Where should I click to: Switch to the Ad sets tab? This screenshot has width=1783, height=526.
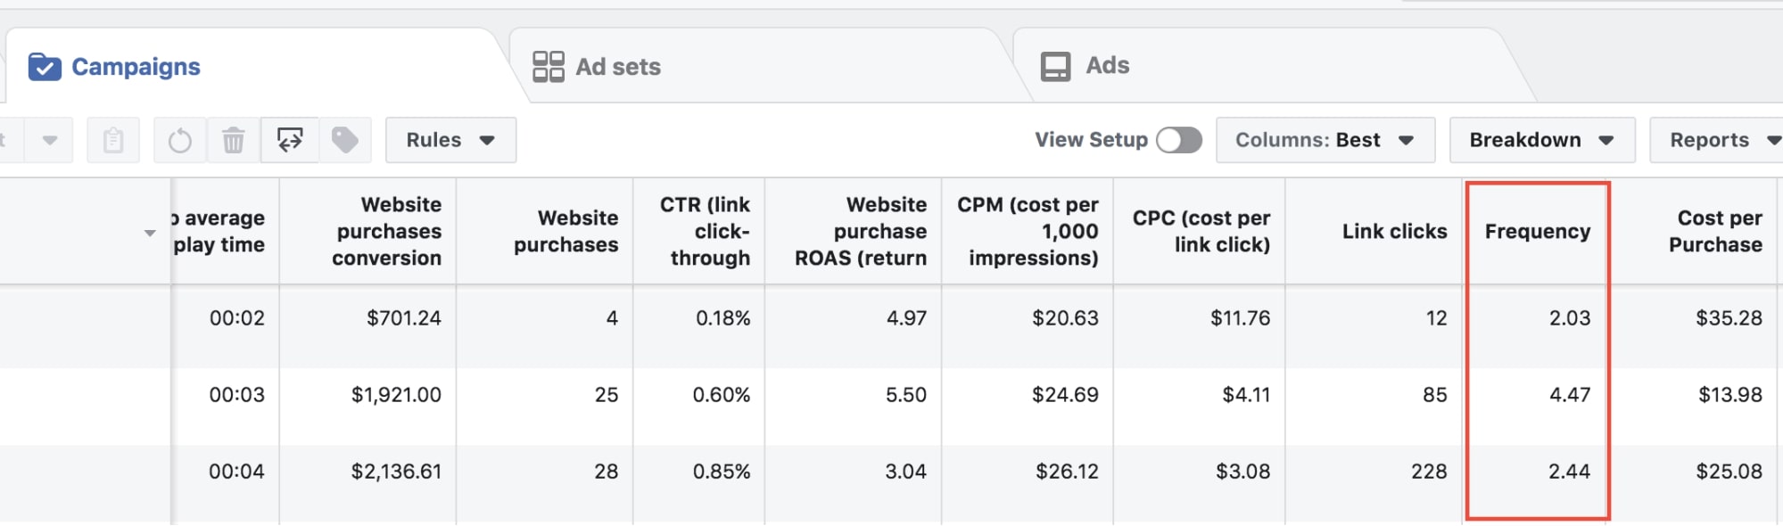pos(617,67)
